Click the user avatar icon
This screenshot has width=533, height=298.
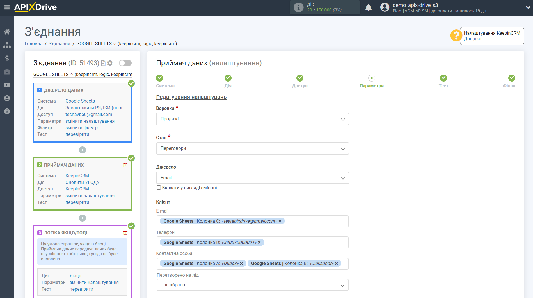385,7
